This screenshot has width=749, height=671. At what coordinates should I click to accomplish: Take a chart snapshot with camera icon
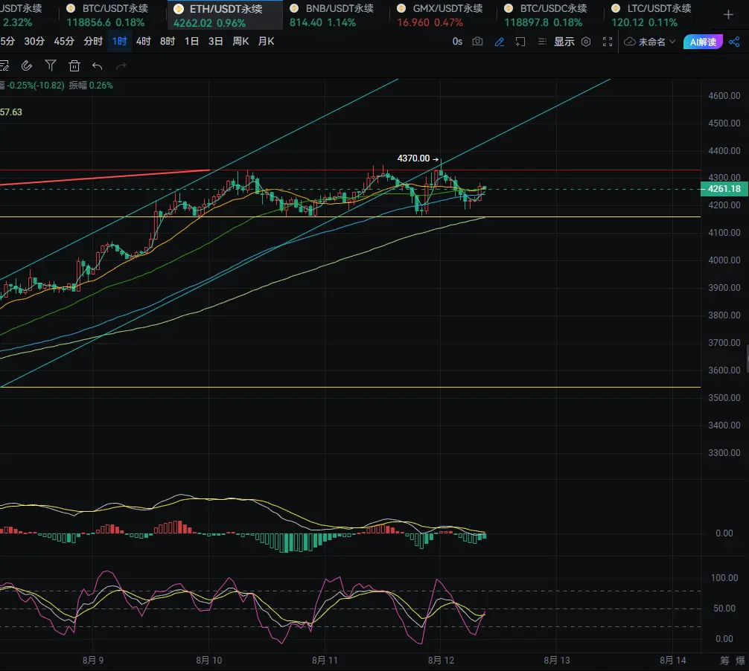tap(477, 42)
